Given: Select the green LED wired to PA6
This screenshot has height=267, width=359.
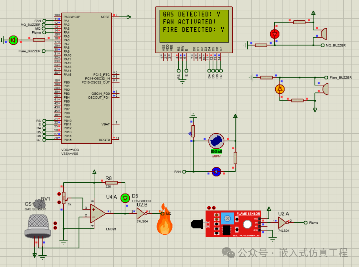Looking at the screenshot, I should [13, 40].
